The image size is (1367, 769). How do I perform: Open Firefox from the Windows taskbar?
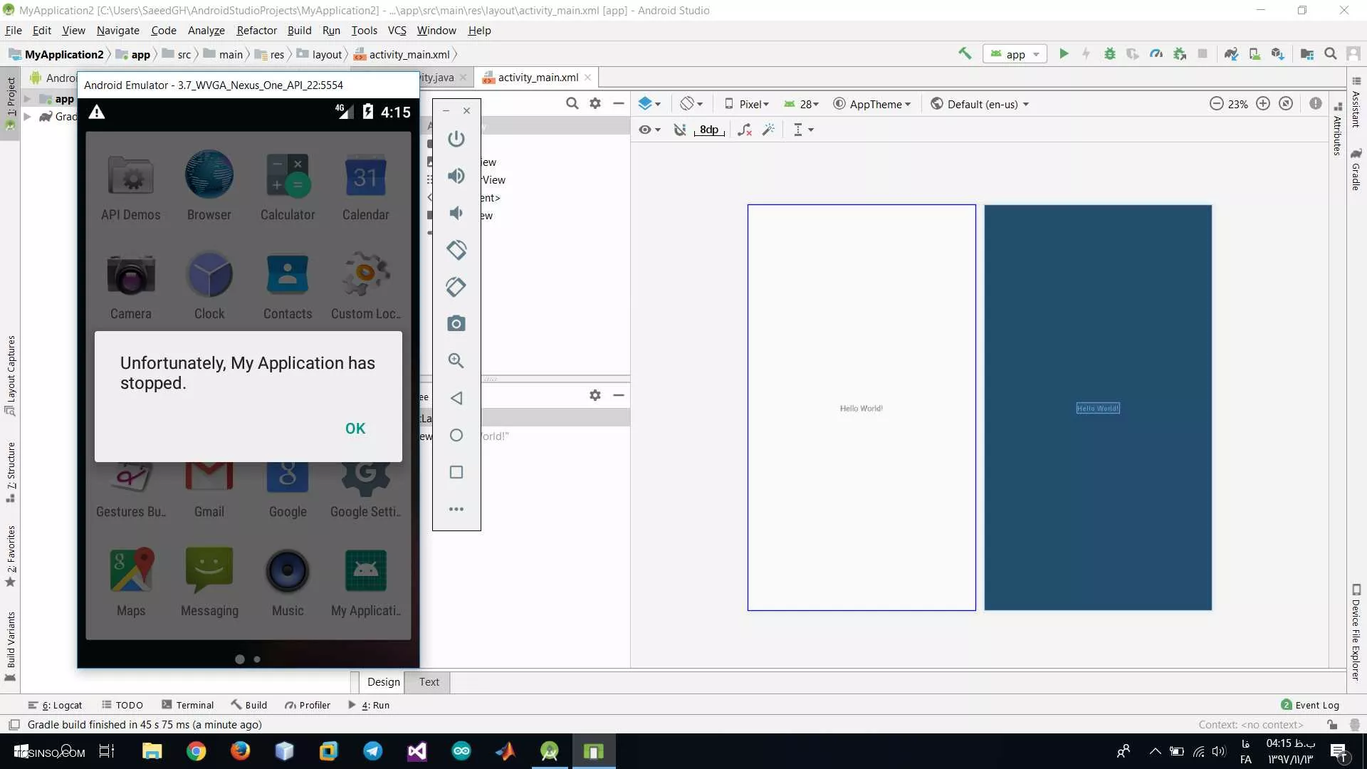click(x=241, y=751)
